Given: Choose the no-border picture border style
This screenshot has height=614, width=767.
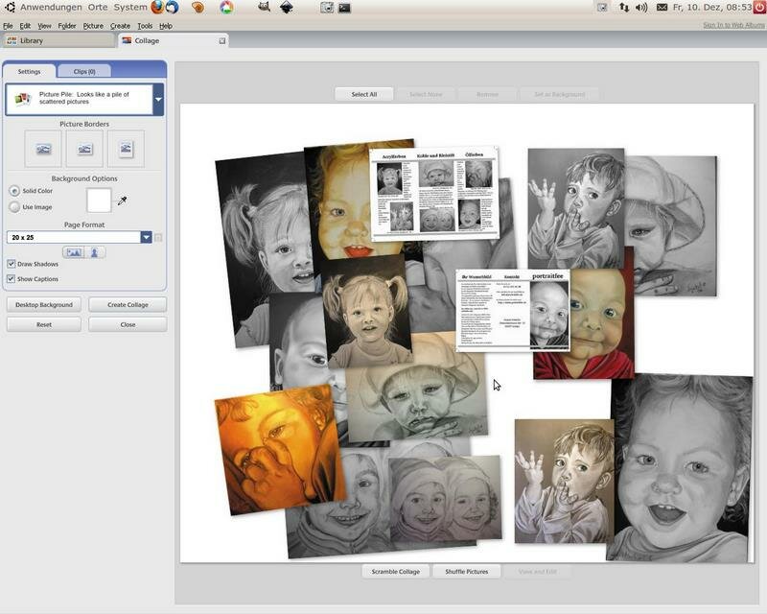Looking at the screenshot, I should pyautogui.click(x=43, y=149).
